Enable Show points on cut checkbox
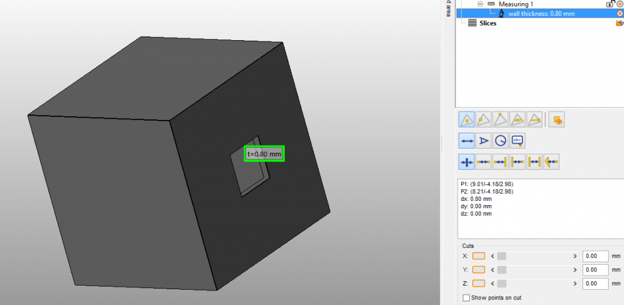 coord(466,298)
